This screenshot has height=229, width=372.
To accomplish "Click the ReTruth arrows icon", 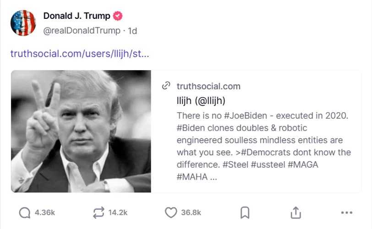I will pos(98,213).
